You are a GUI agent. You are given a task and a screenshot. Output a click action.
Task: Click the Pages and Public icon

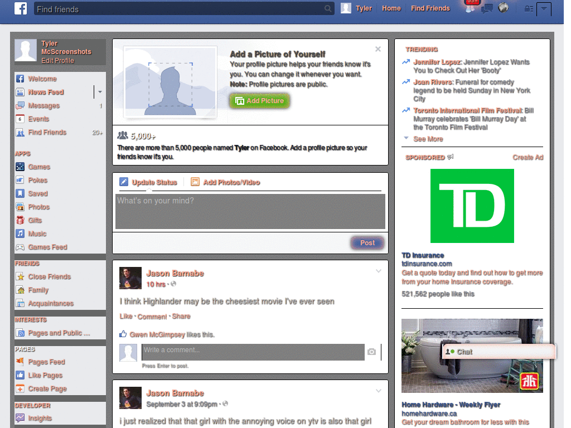(20, 333)
